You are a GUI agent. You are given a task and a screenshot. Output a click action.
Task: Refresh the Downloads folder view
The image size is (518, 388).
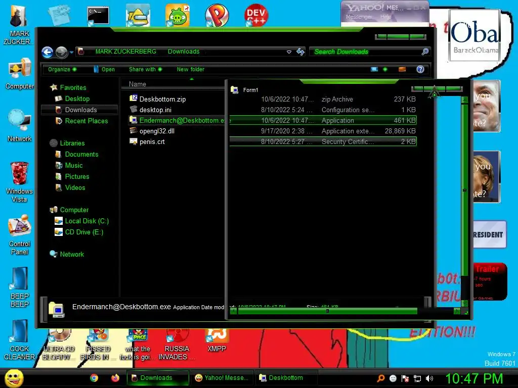pyautogui.click(x=300, y=52)
